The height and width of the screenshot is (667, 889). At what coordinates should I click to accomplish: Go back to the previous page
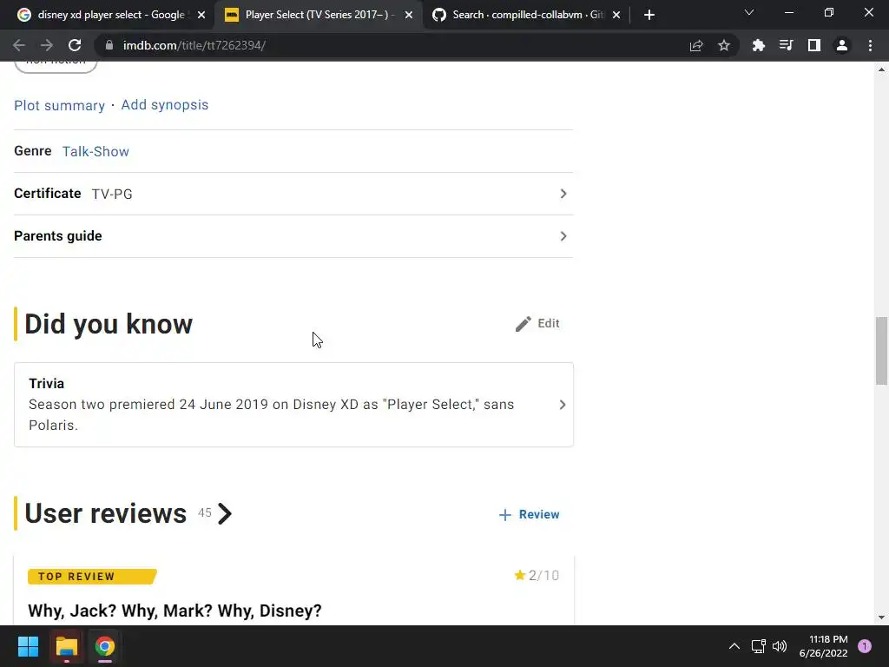tap(19, 45)
